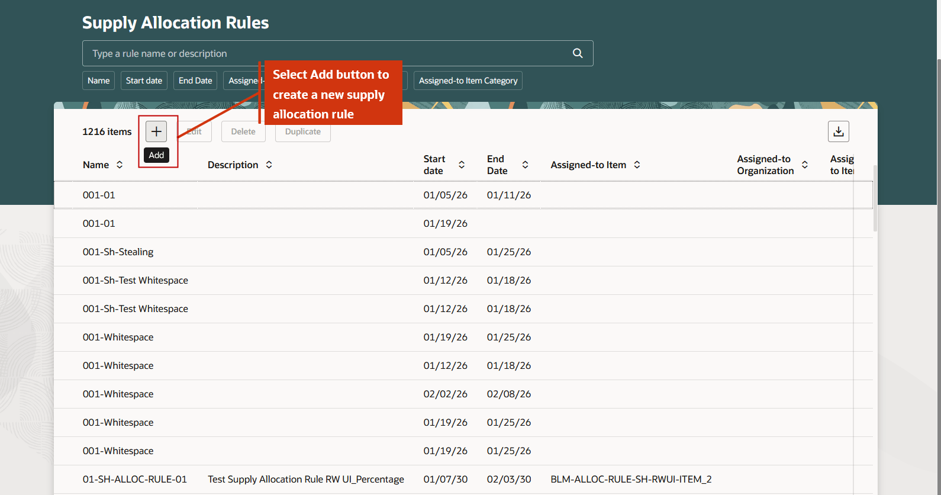Select the Start date filter chip
Viewport: 941px width, 495px height.
click(x=144, y=81)
